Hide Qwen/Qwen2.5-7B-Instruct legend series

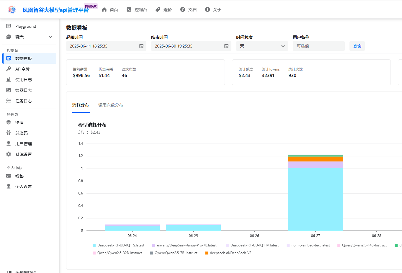point(174,253)
